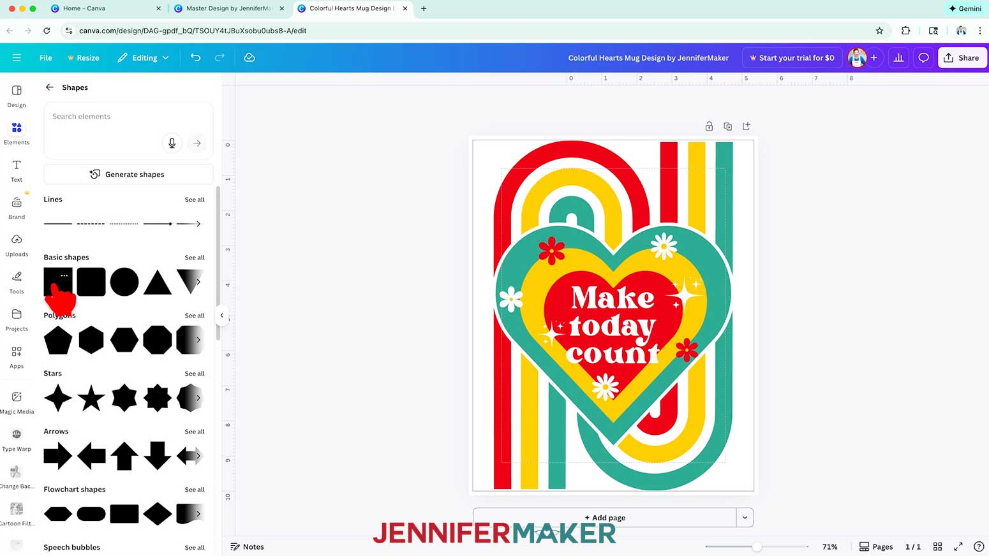Open the Notes panel
The width and height of the screenshot is (989, 556).
point(247,546)
